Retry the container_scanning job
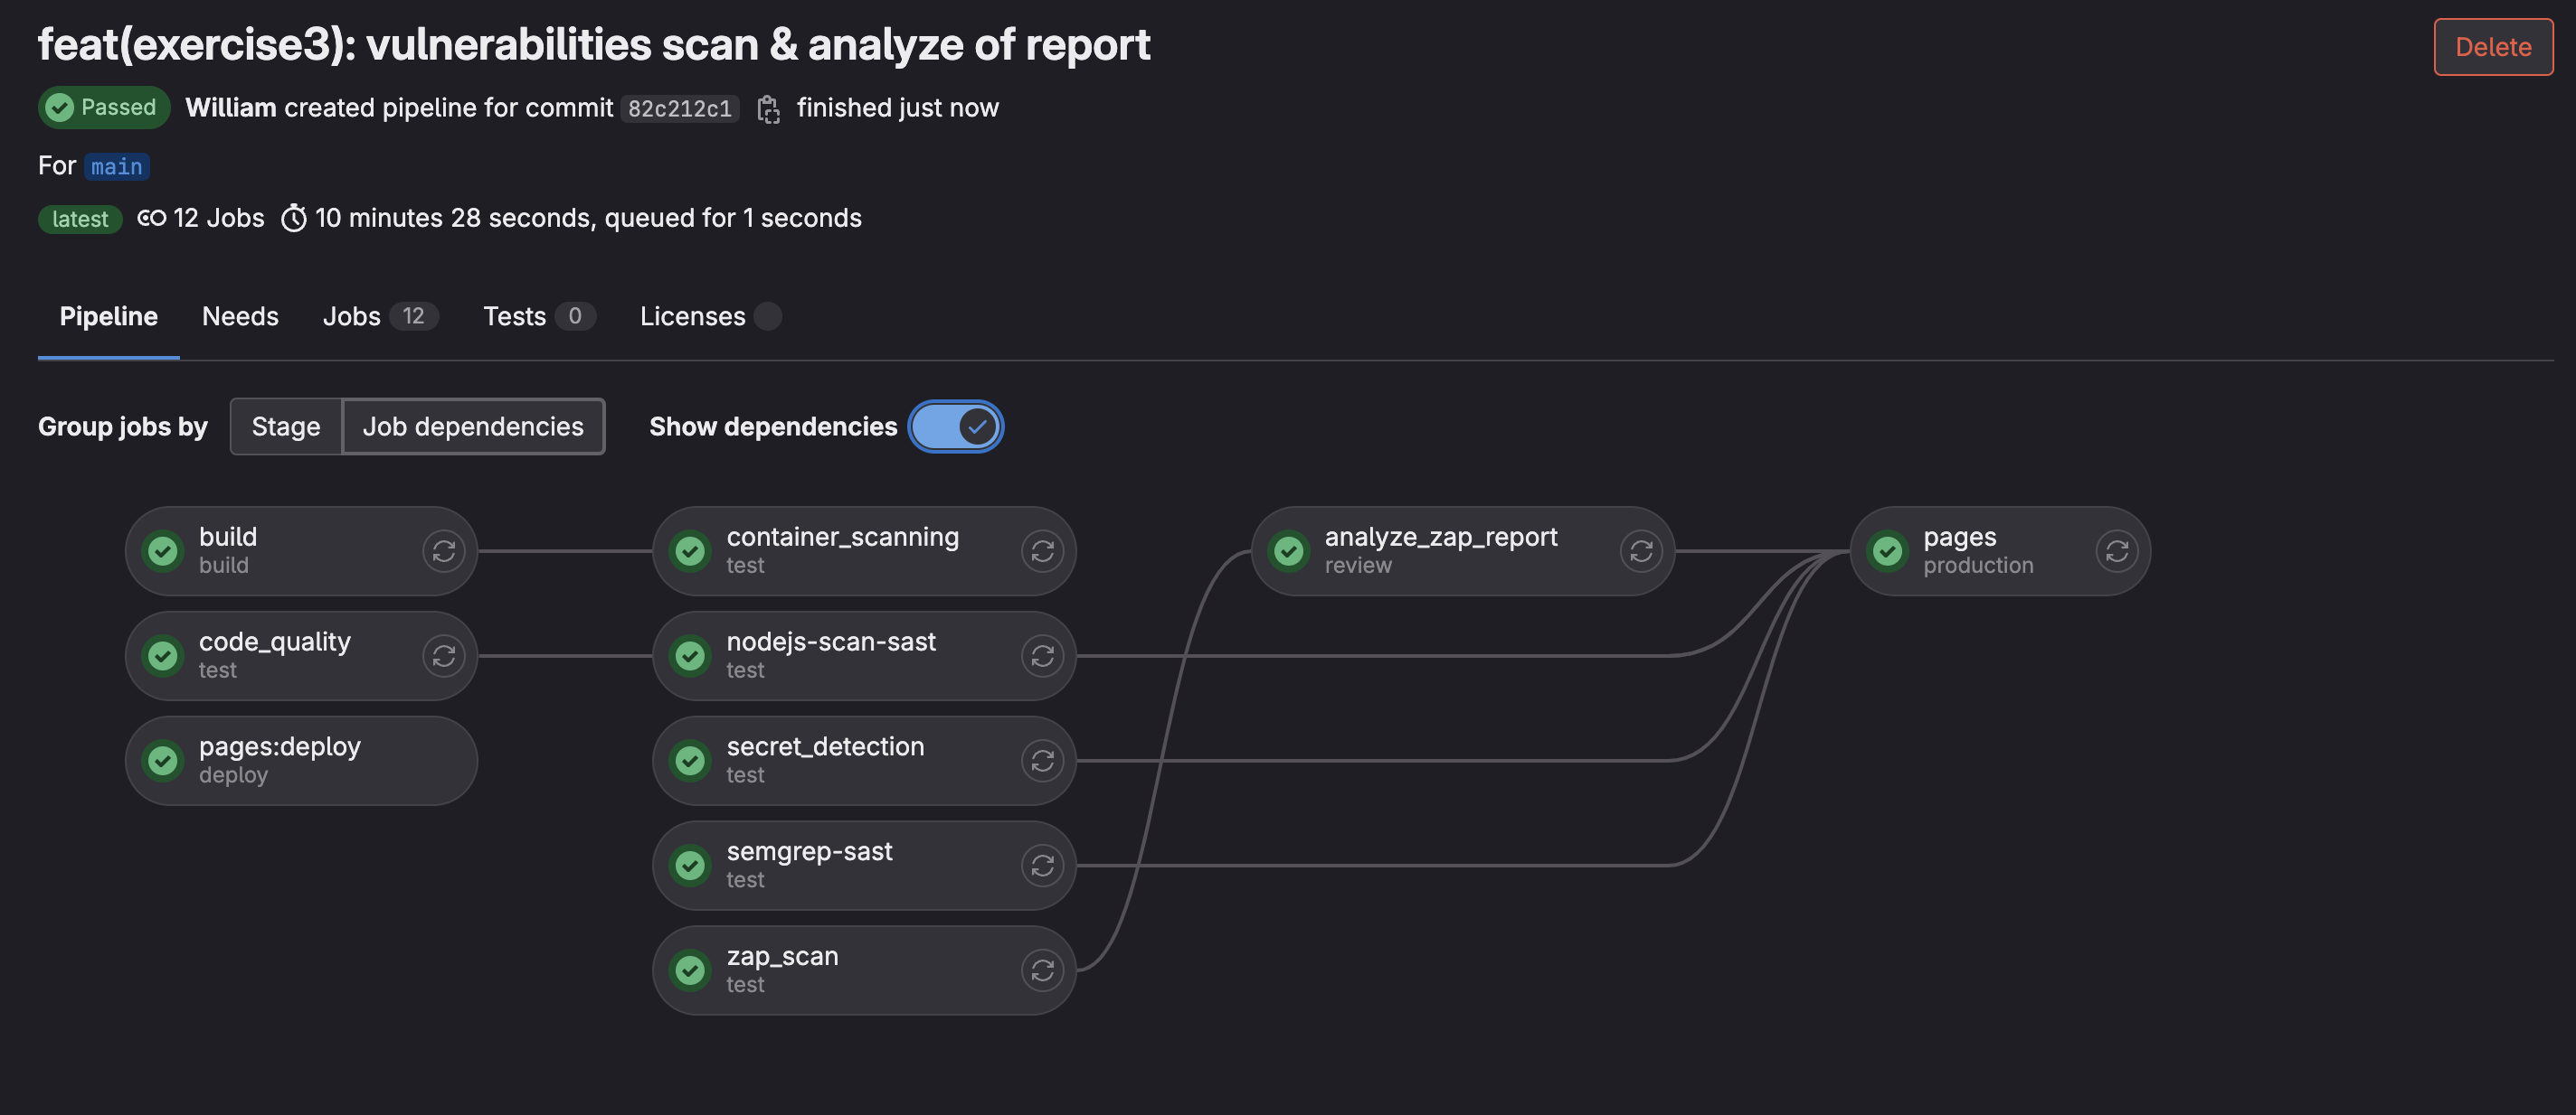The height and width of the screenshot is (1115, 2576). (x=1042, y=550)
